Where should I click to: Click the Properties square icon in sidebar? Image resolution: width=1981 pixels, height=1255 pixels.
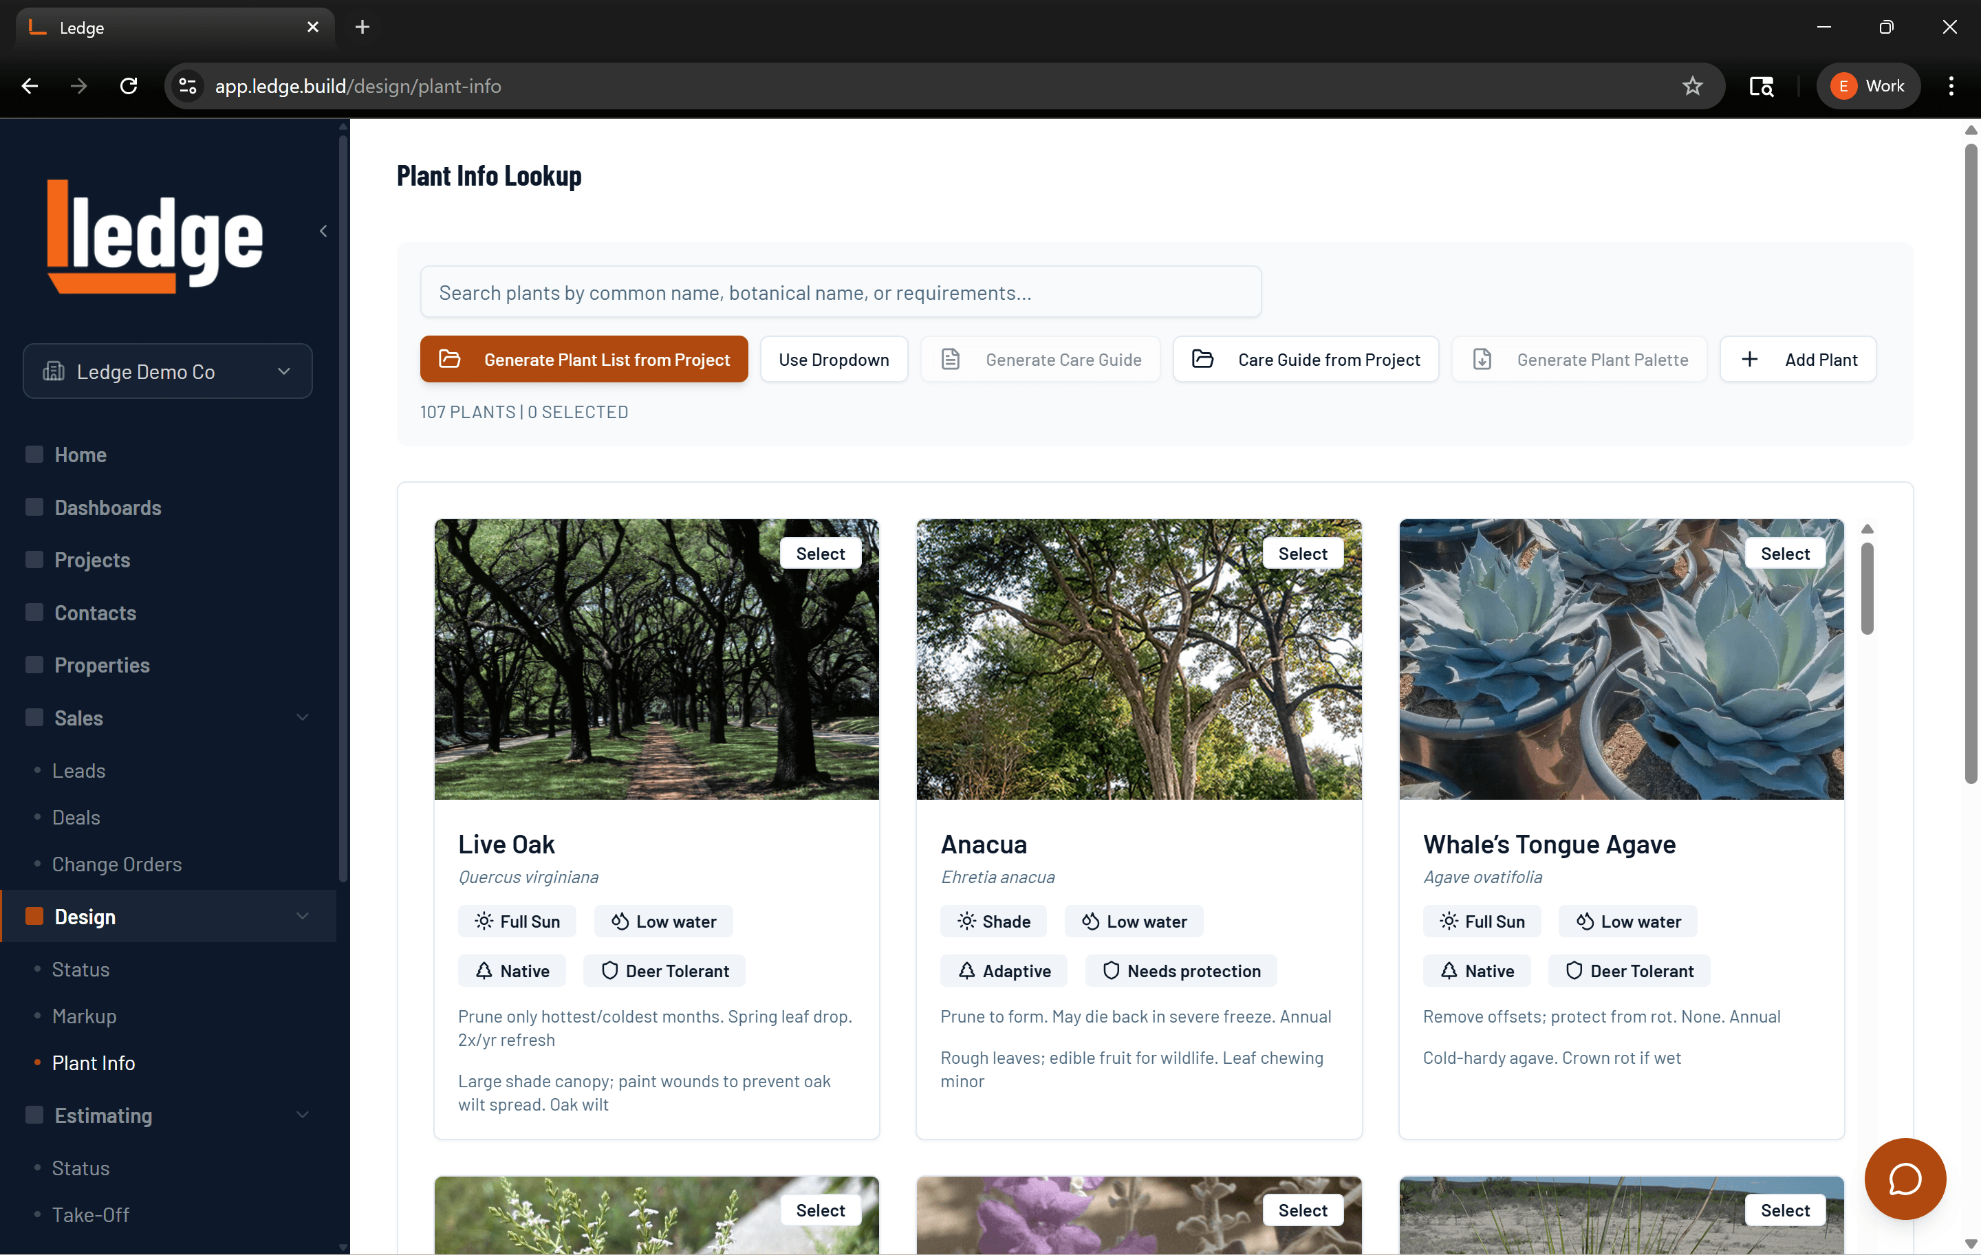tap(34, 664)
